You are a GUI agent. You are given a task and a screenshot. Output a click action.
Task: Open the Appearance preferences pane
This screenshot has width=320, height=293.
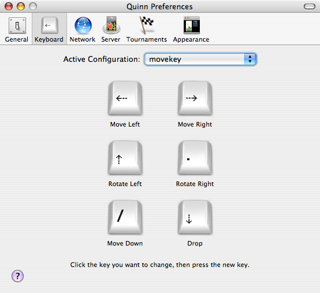[x=191, y=29]
